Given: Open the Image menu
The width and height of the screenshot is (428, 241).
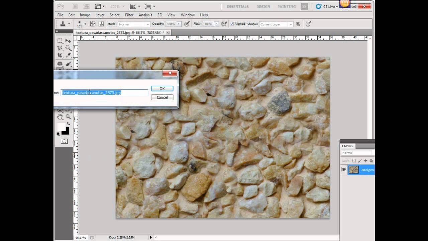Looking at the screenshot, I should tap(85, 15).
